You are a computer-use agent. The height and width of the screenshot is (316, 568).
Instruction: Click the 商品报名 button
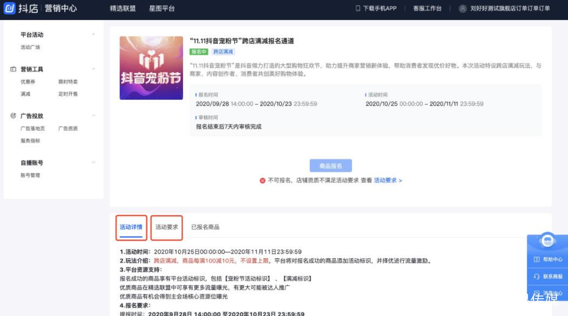(x=331, y=166)
